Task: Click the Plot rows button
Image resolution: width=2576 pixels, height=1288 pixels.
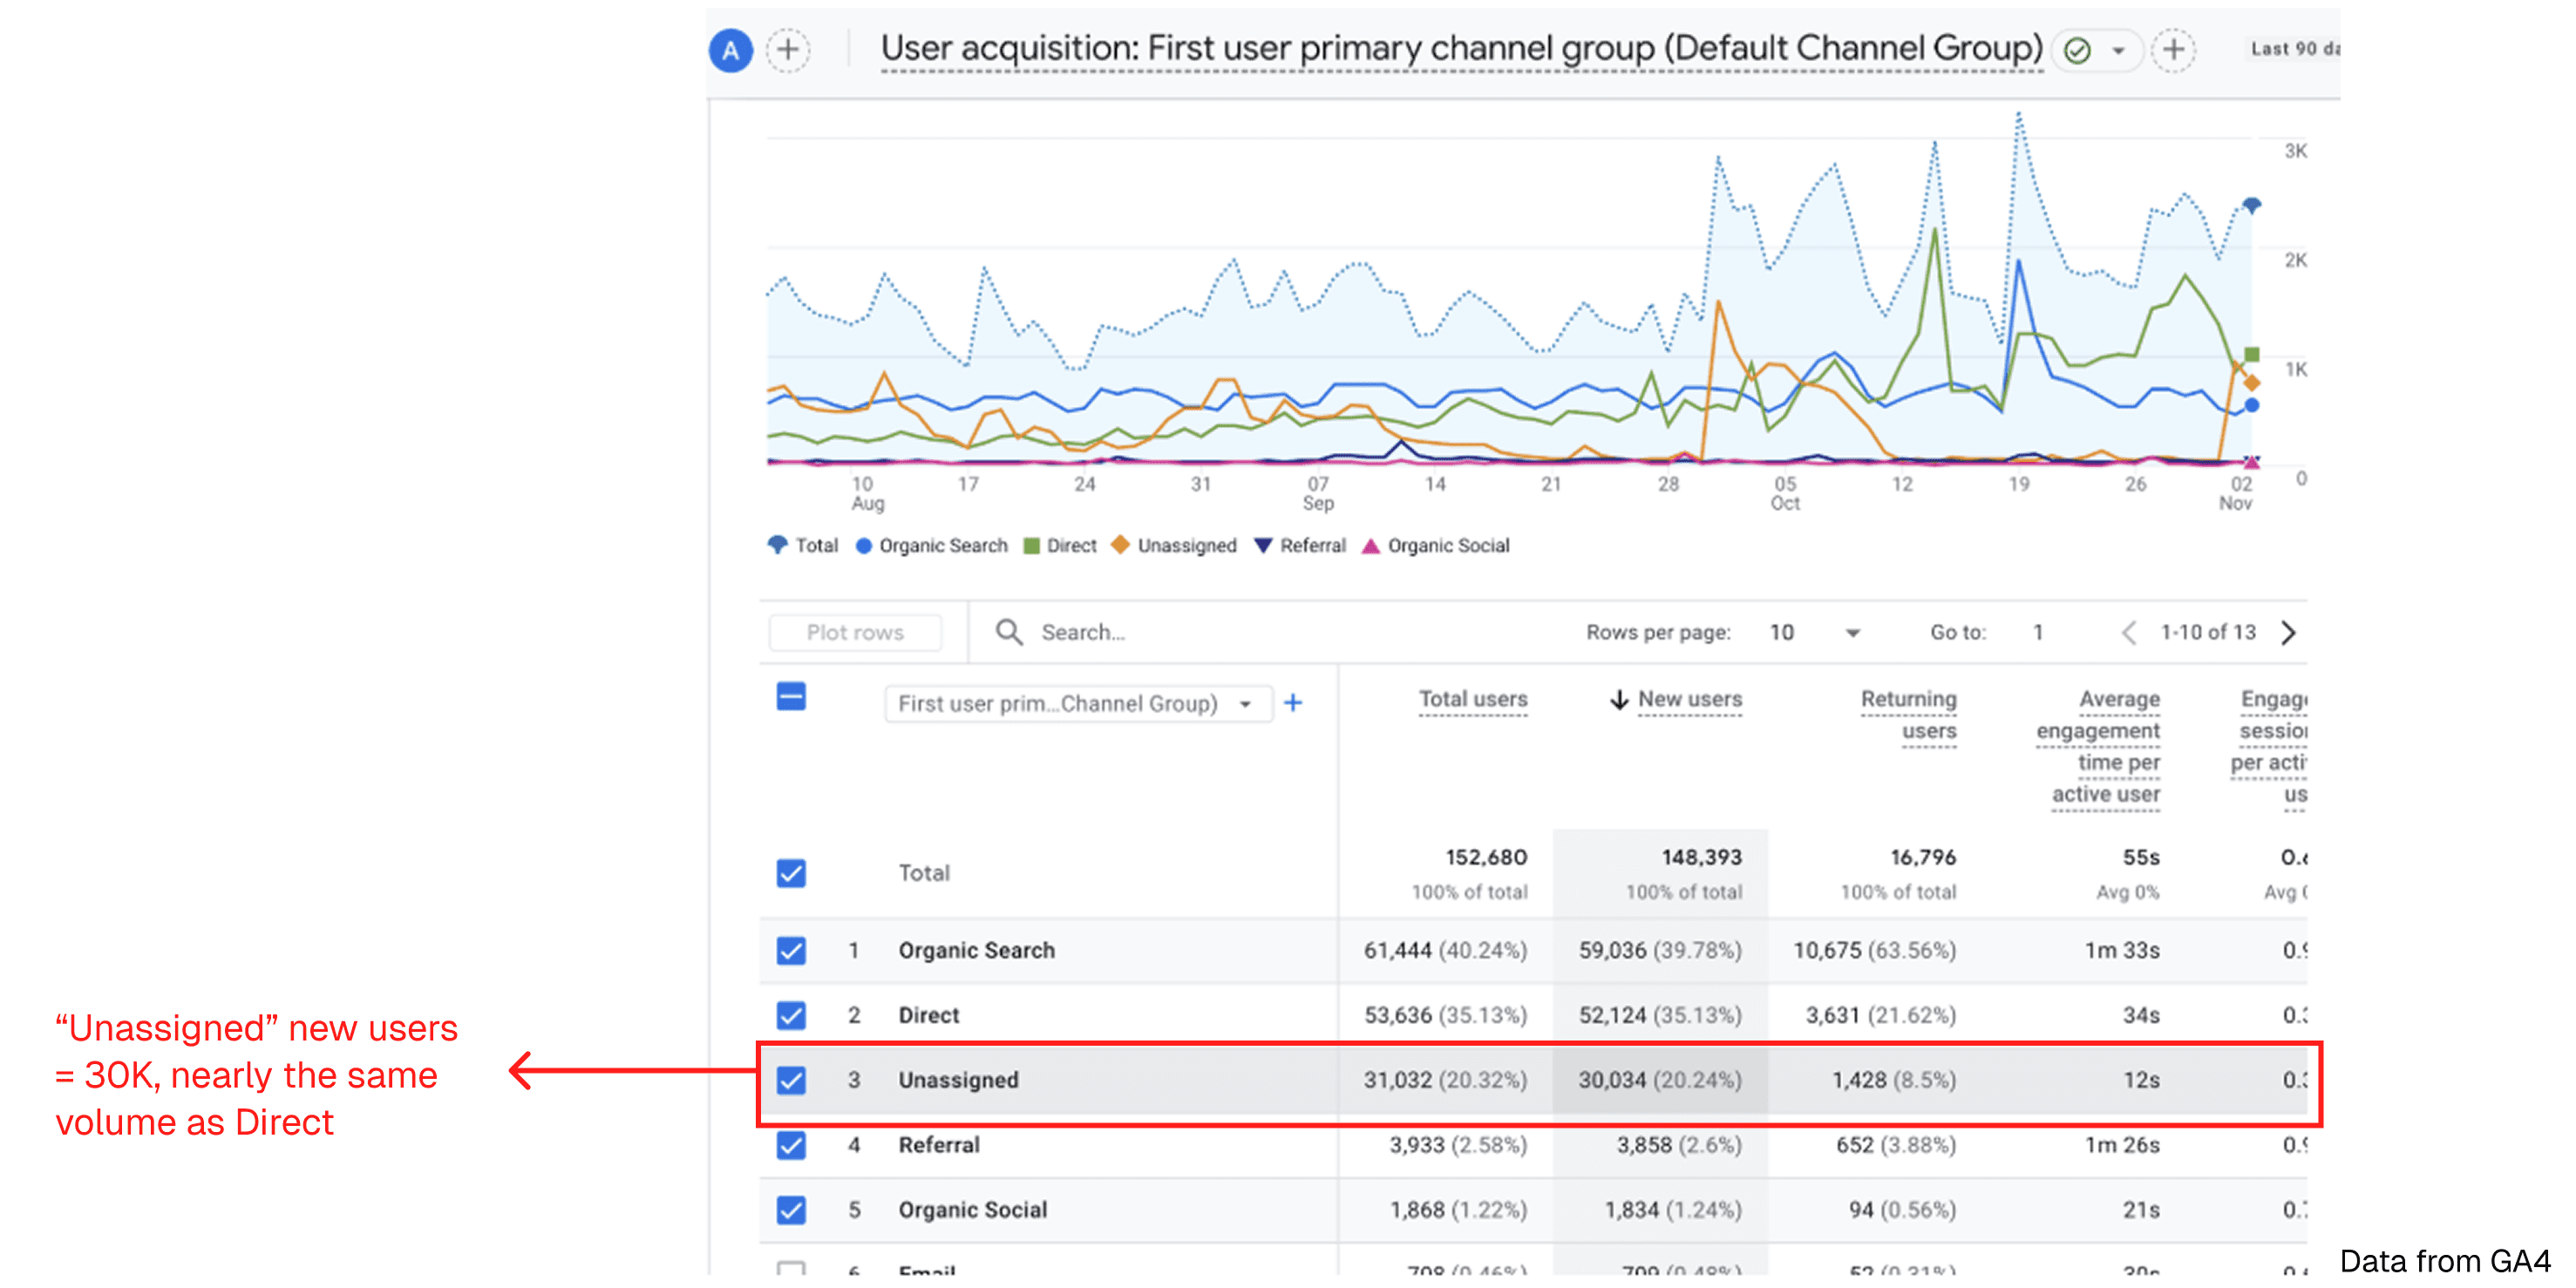Action: click(x=855, y=632)
